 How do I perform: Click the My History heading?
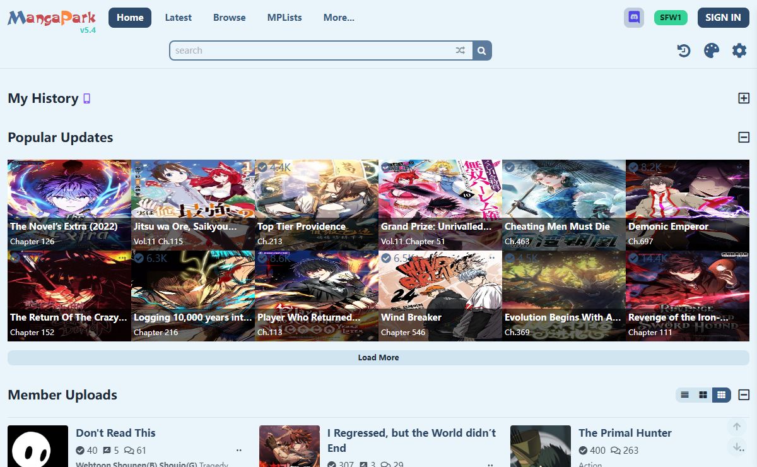click(43, 98)
